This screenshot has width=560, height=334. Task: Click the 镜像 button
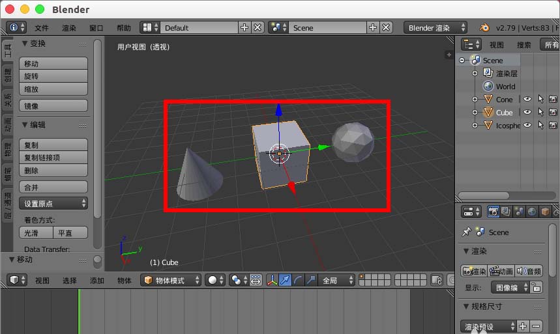(x=53, y=105)
